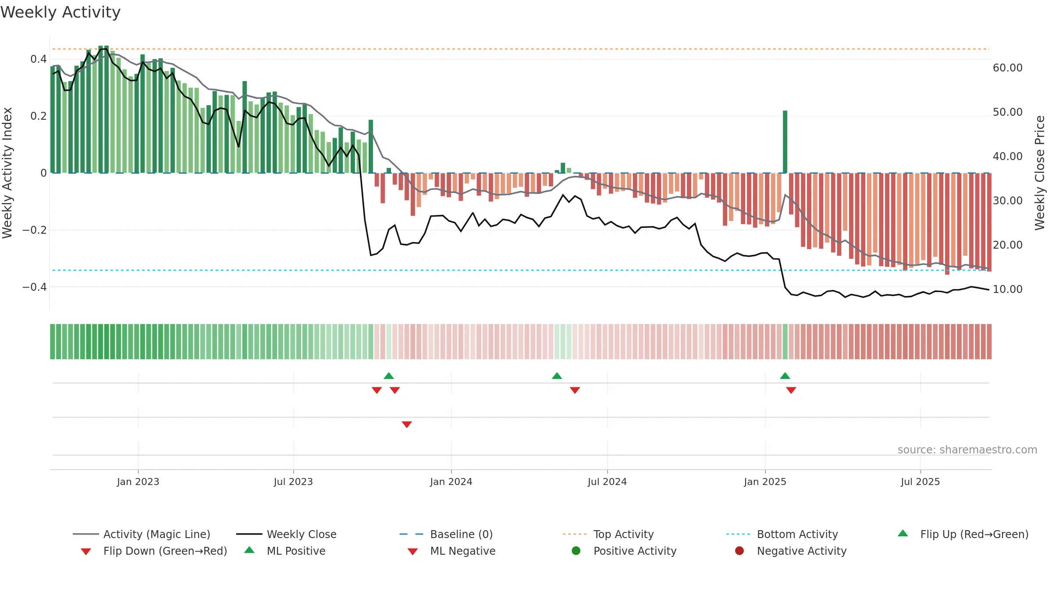Click the −0.4 activity axis label
The width and height of the screenshot is (1052, 592).
(34, 287)
